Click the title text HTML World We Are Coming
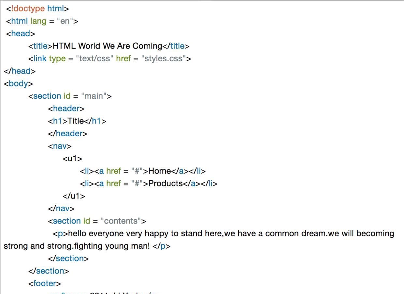The height and width of the screenshot is (294, 404). click(x=108, y=46)
